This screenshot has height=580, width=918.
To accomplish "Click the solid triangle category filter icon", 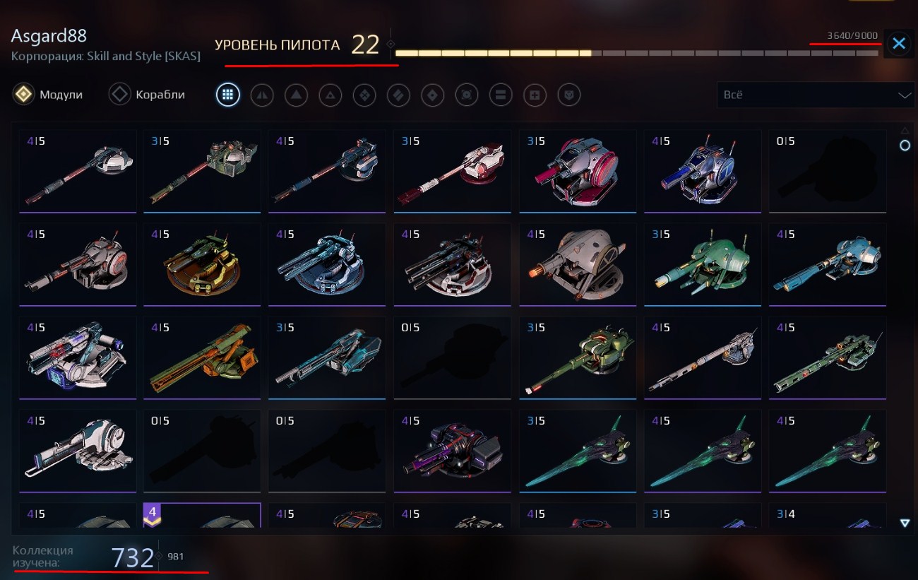I will (296, 95).
